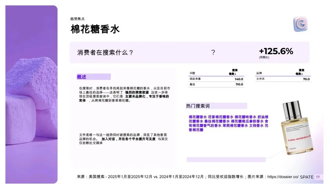
Task: Click the question mark in search banner
Action: [x=213, y=52]
